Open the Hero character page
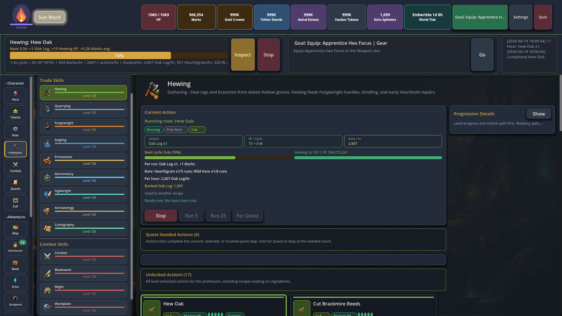The width and height of the screenshot is (562, 316). pyautogui.click(x=16, y=96)
